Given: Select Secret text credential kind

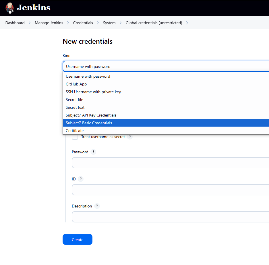Looking at the screenshot, I should pos(75,107).
